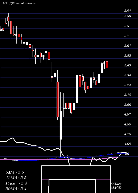Click the 5.7 price axis label
The image size is (138, 193).
(126, 36)
